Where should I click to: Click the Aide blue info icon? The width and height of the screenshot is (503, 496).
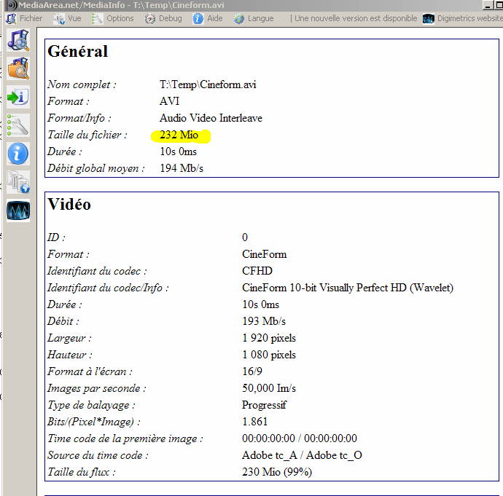pyautogui.click(x=198, y=19)
